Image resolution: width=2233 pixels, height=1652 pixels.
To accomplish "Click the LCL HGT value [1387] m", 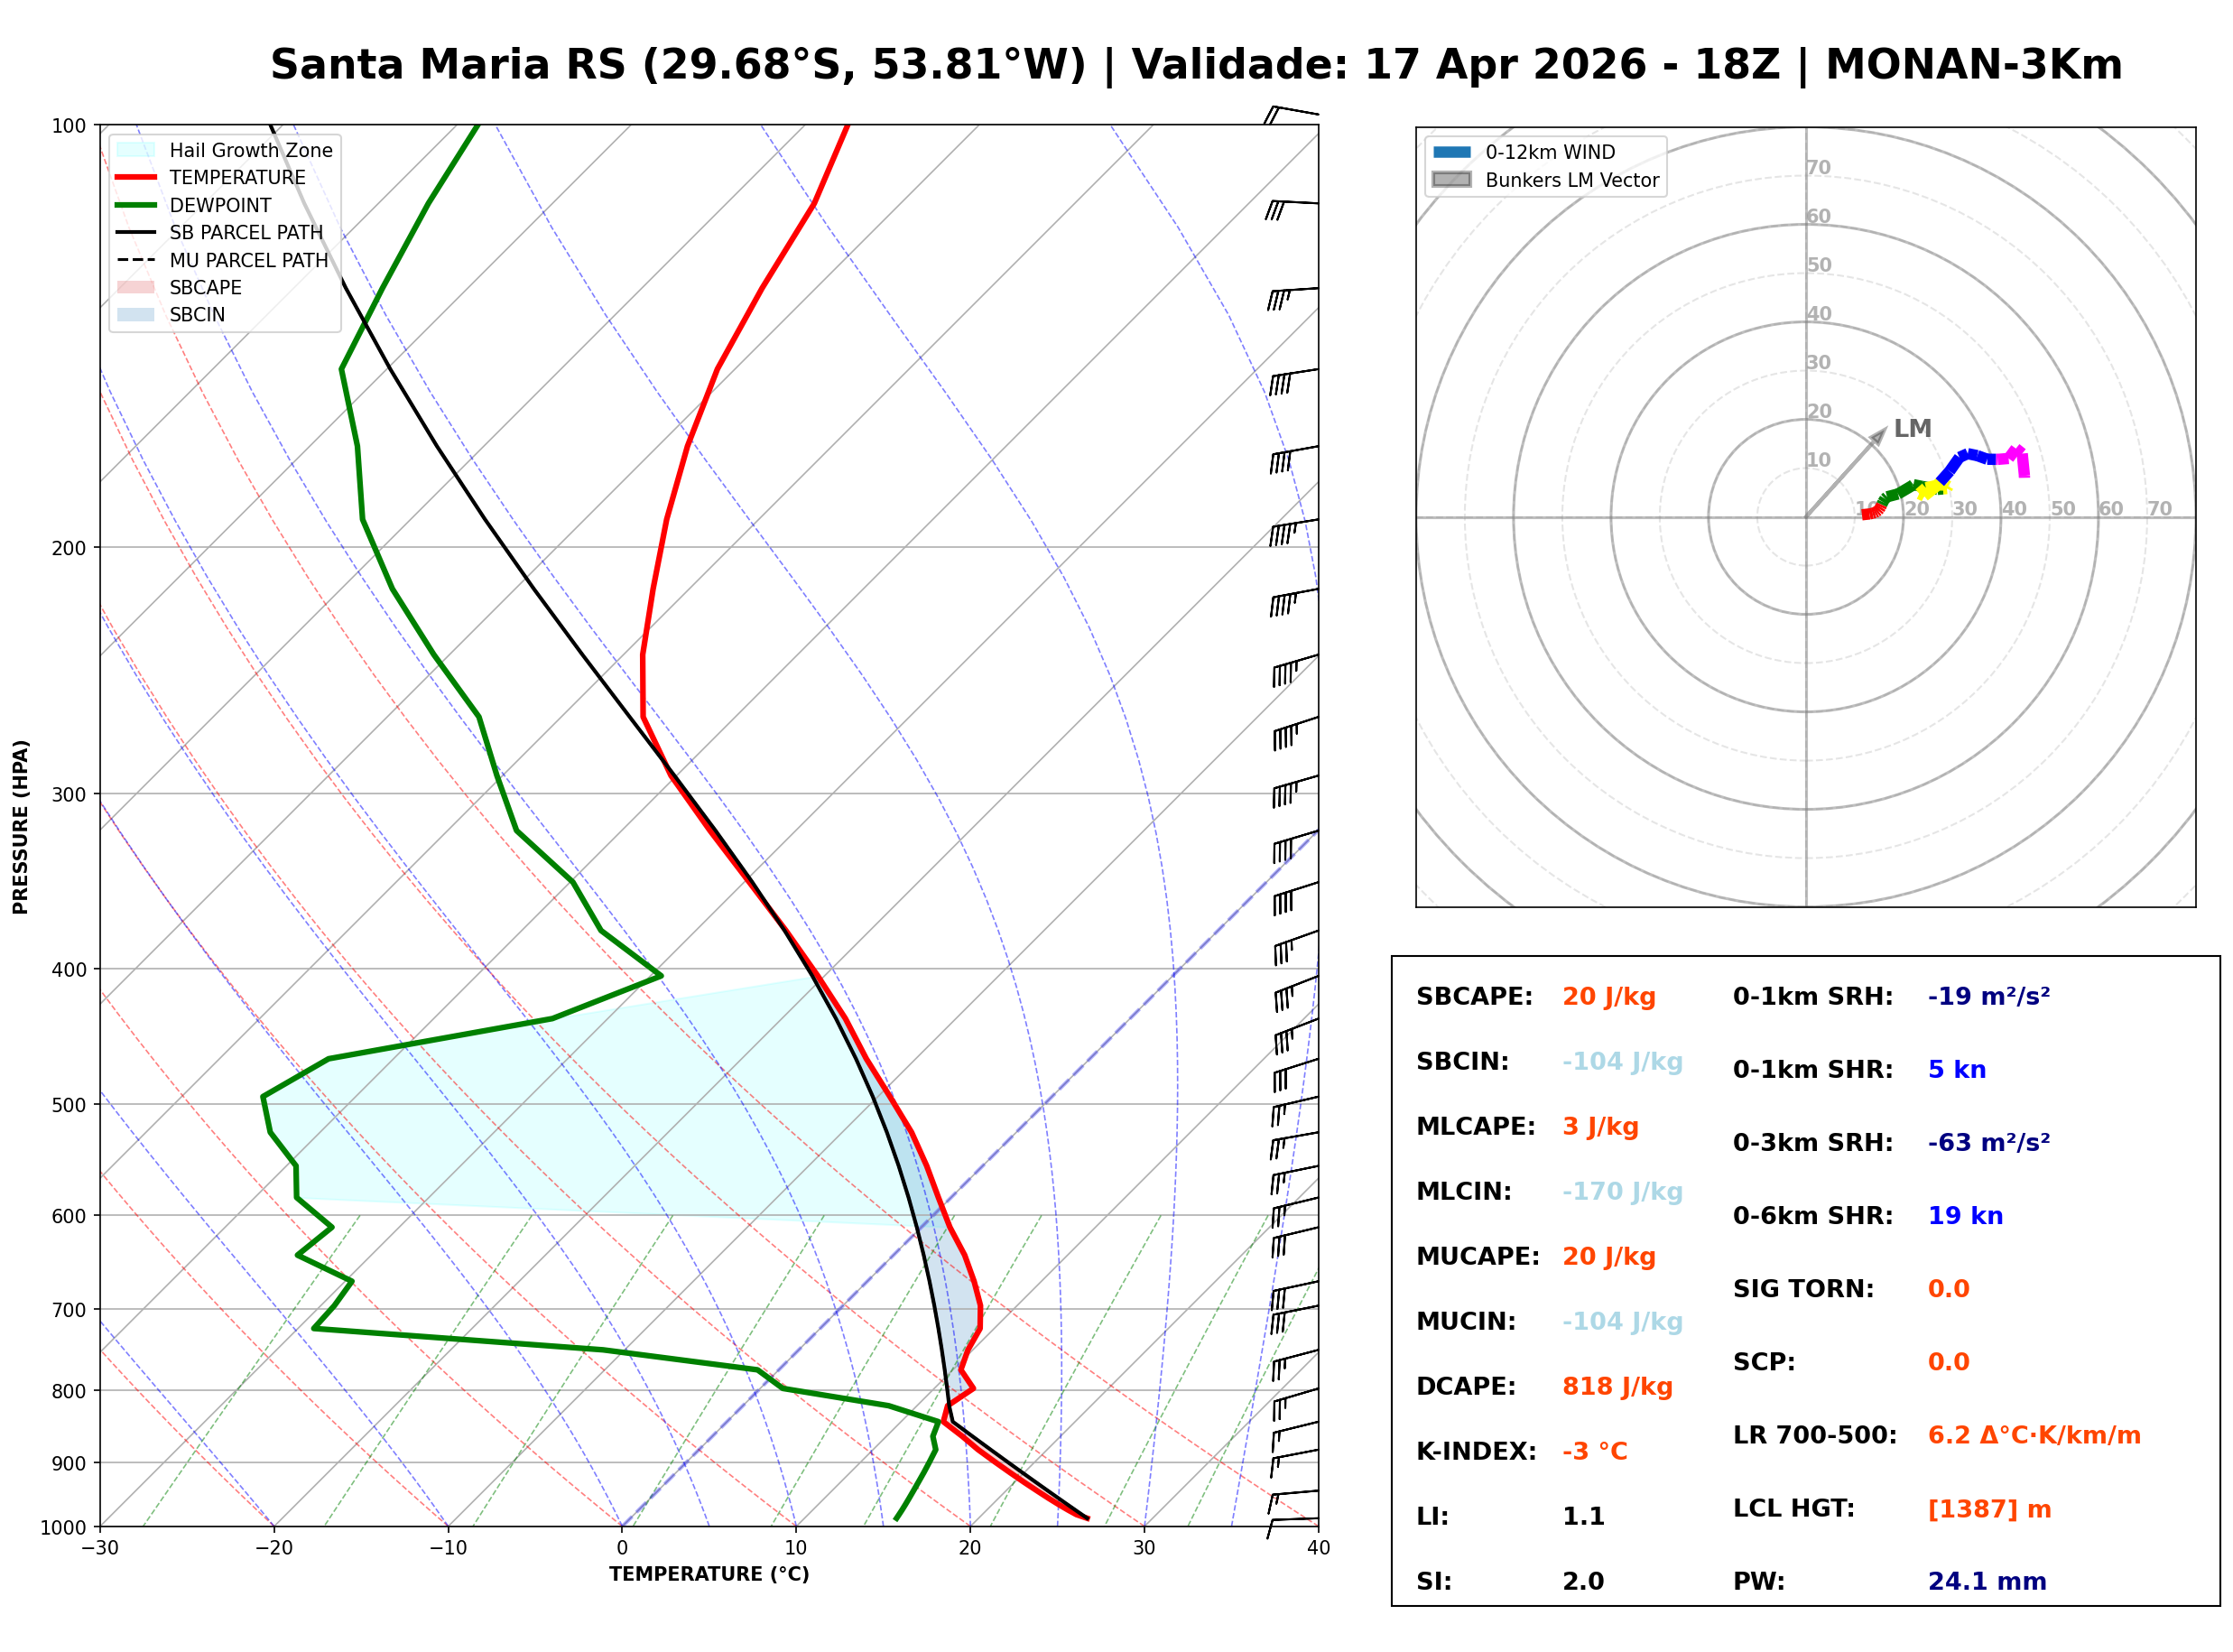I will (x=1989, y=1509).
